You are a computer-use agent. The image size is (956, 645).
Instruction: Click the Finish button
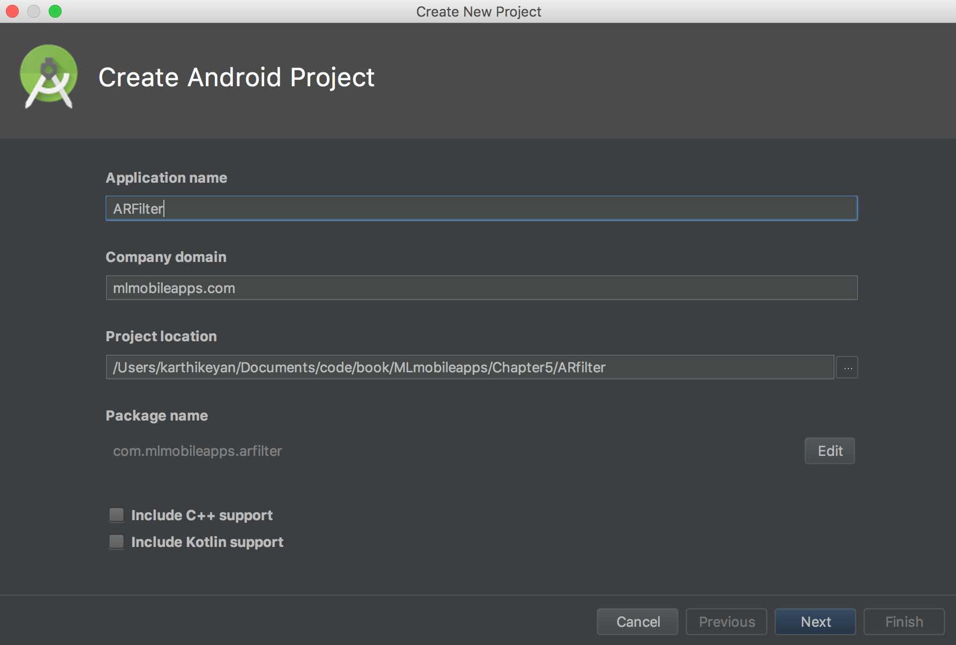click(x=904, y=621)
